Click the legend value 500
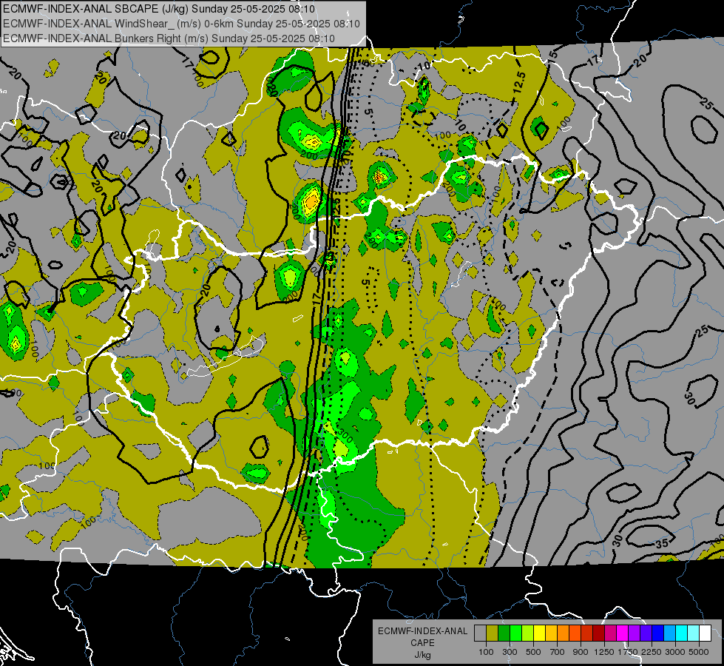This screenshot has width=724, height=666. pos(533,652)
